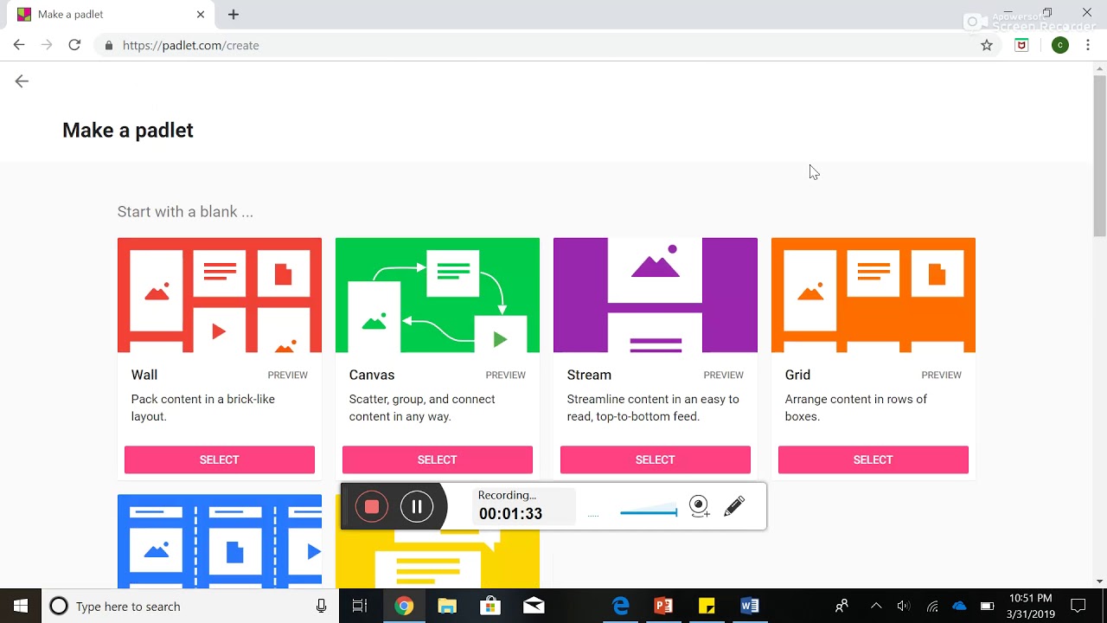The height and width of the screenshot is (623, 1107).
Task: Open the Windows Start menu
Action: [x=21, y=606]
